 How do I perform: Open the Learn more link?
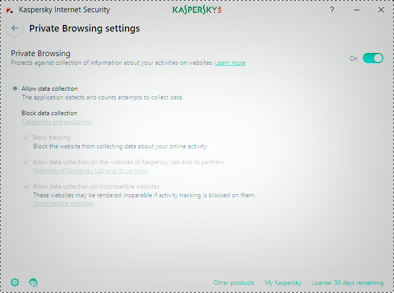[230, 63]
